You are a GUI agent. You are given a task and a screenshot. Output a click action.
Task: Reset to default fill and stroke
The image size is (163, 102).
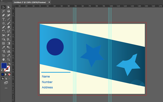(2, 71)
